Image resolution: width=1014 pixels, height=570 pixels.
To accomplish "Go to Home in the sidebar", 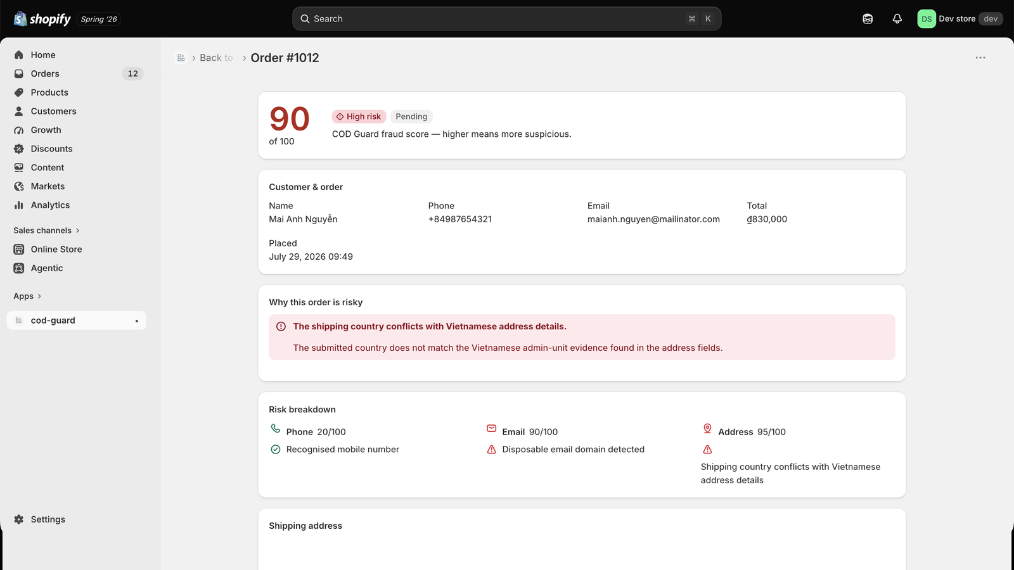I will pyautogui.click(x=77, y=55).
